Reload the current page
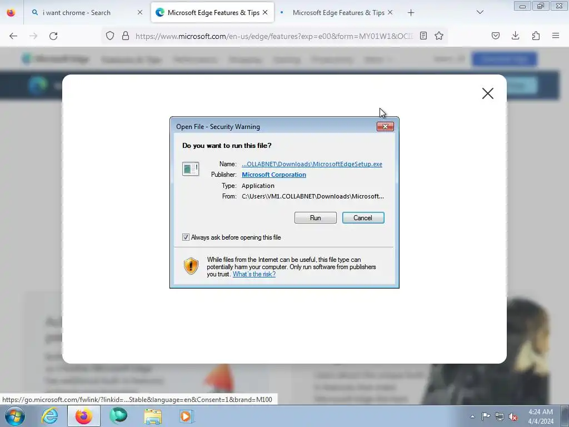This screenshot has width=569, height=427. click(53, 36)
